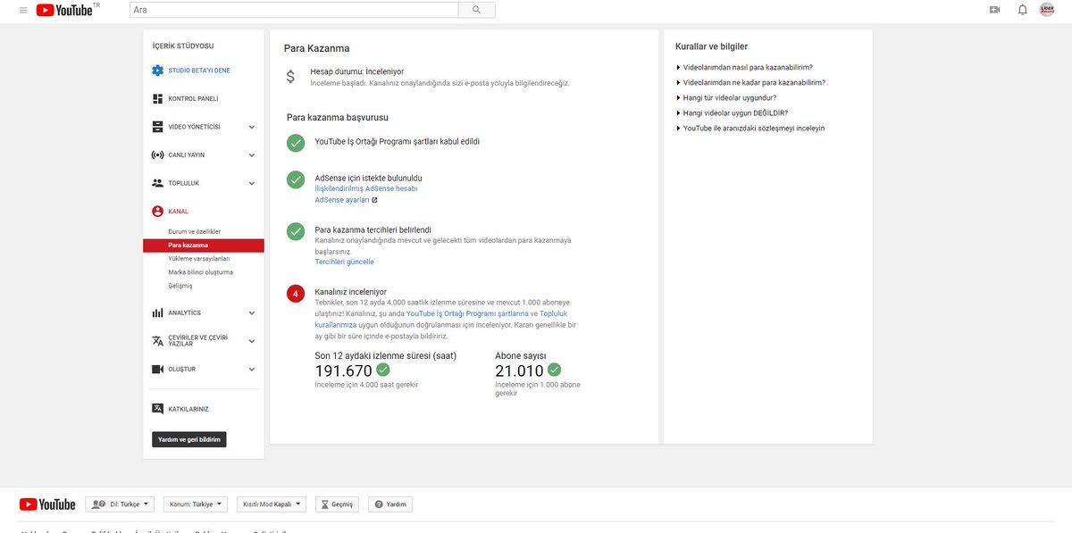The image size is (1072, 533).
Task: Open YouTube İş Ortağı Programı şartlarına link
Action: 467,314
